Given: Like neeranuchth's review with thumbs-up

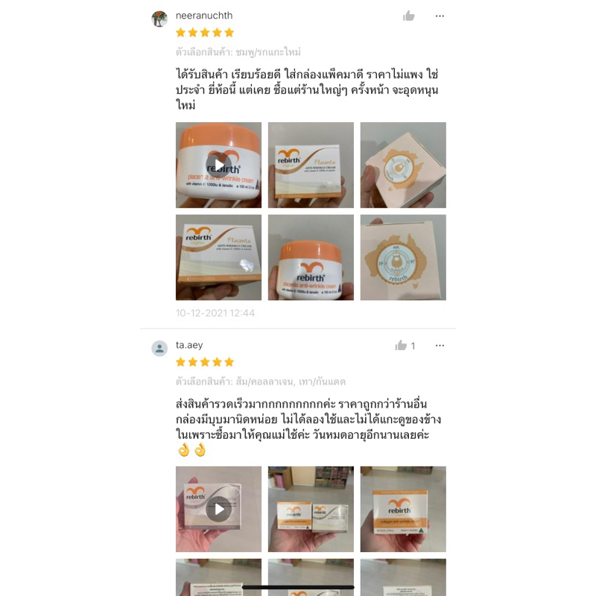Looking at the screenshot, I should (408, 16).
